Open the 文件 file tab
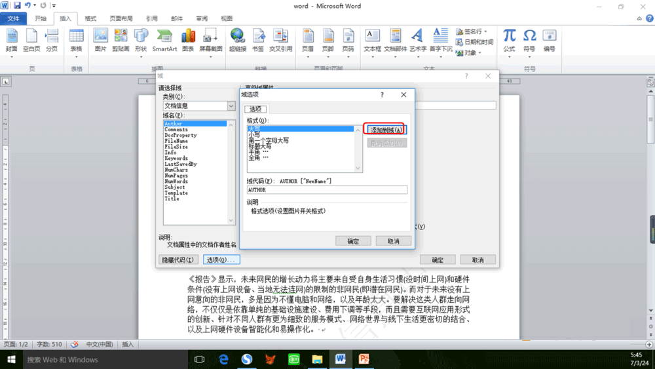 click(x=14, y=18)
